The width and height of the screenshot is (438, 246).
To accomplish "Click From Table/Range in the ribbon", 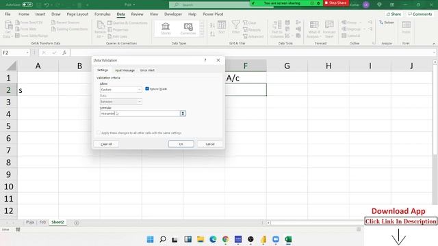I will click(x=31, y=36).
